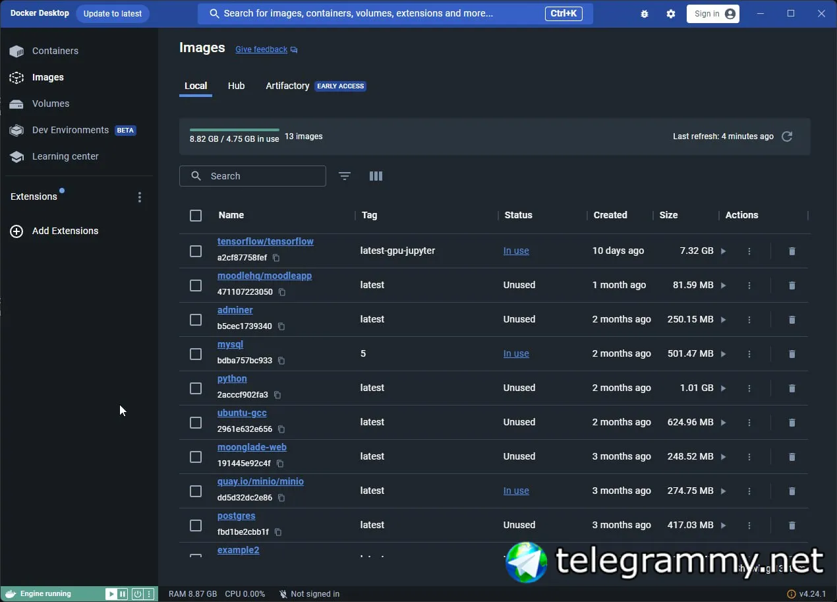Open more actions menu for moodlehq/moodleapp

[749, 286]
